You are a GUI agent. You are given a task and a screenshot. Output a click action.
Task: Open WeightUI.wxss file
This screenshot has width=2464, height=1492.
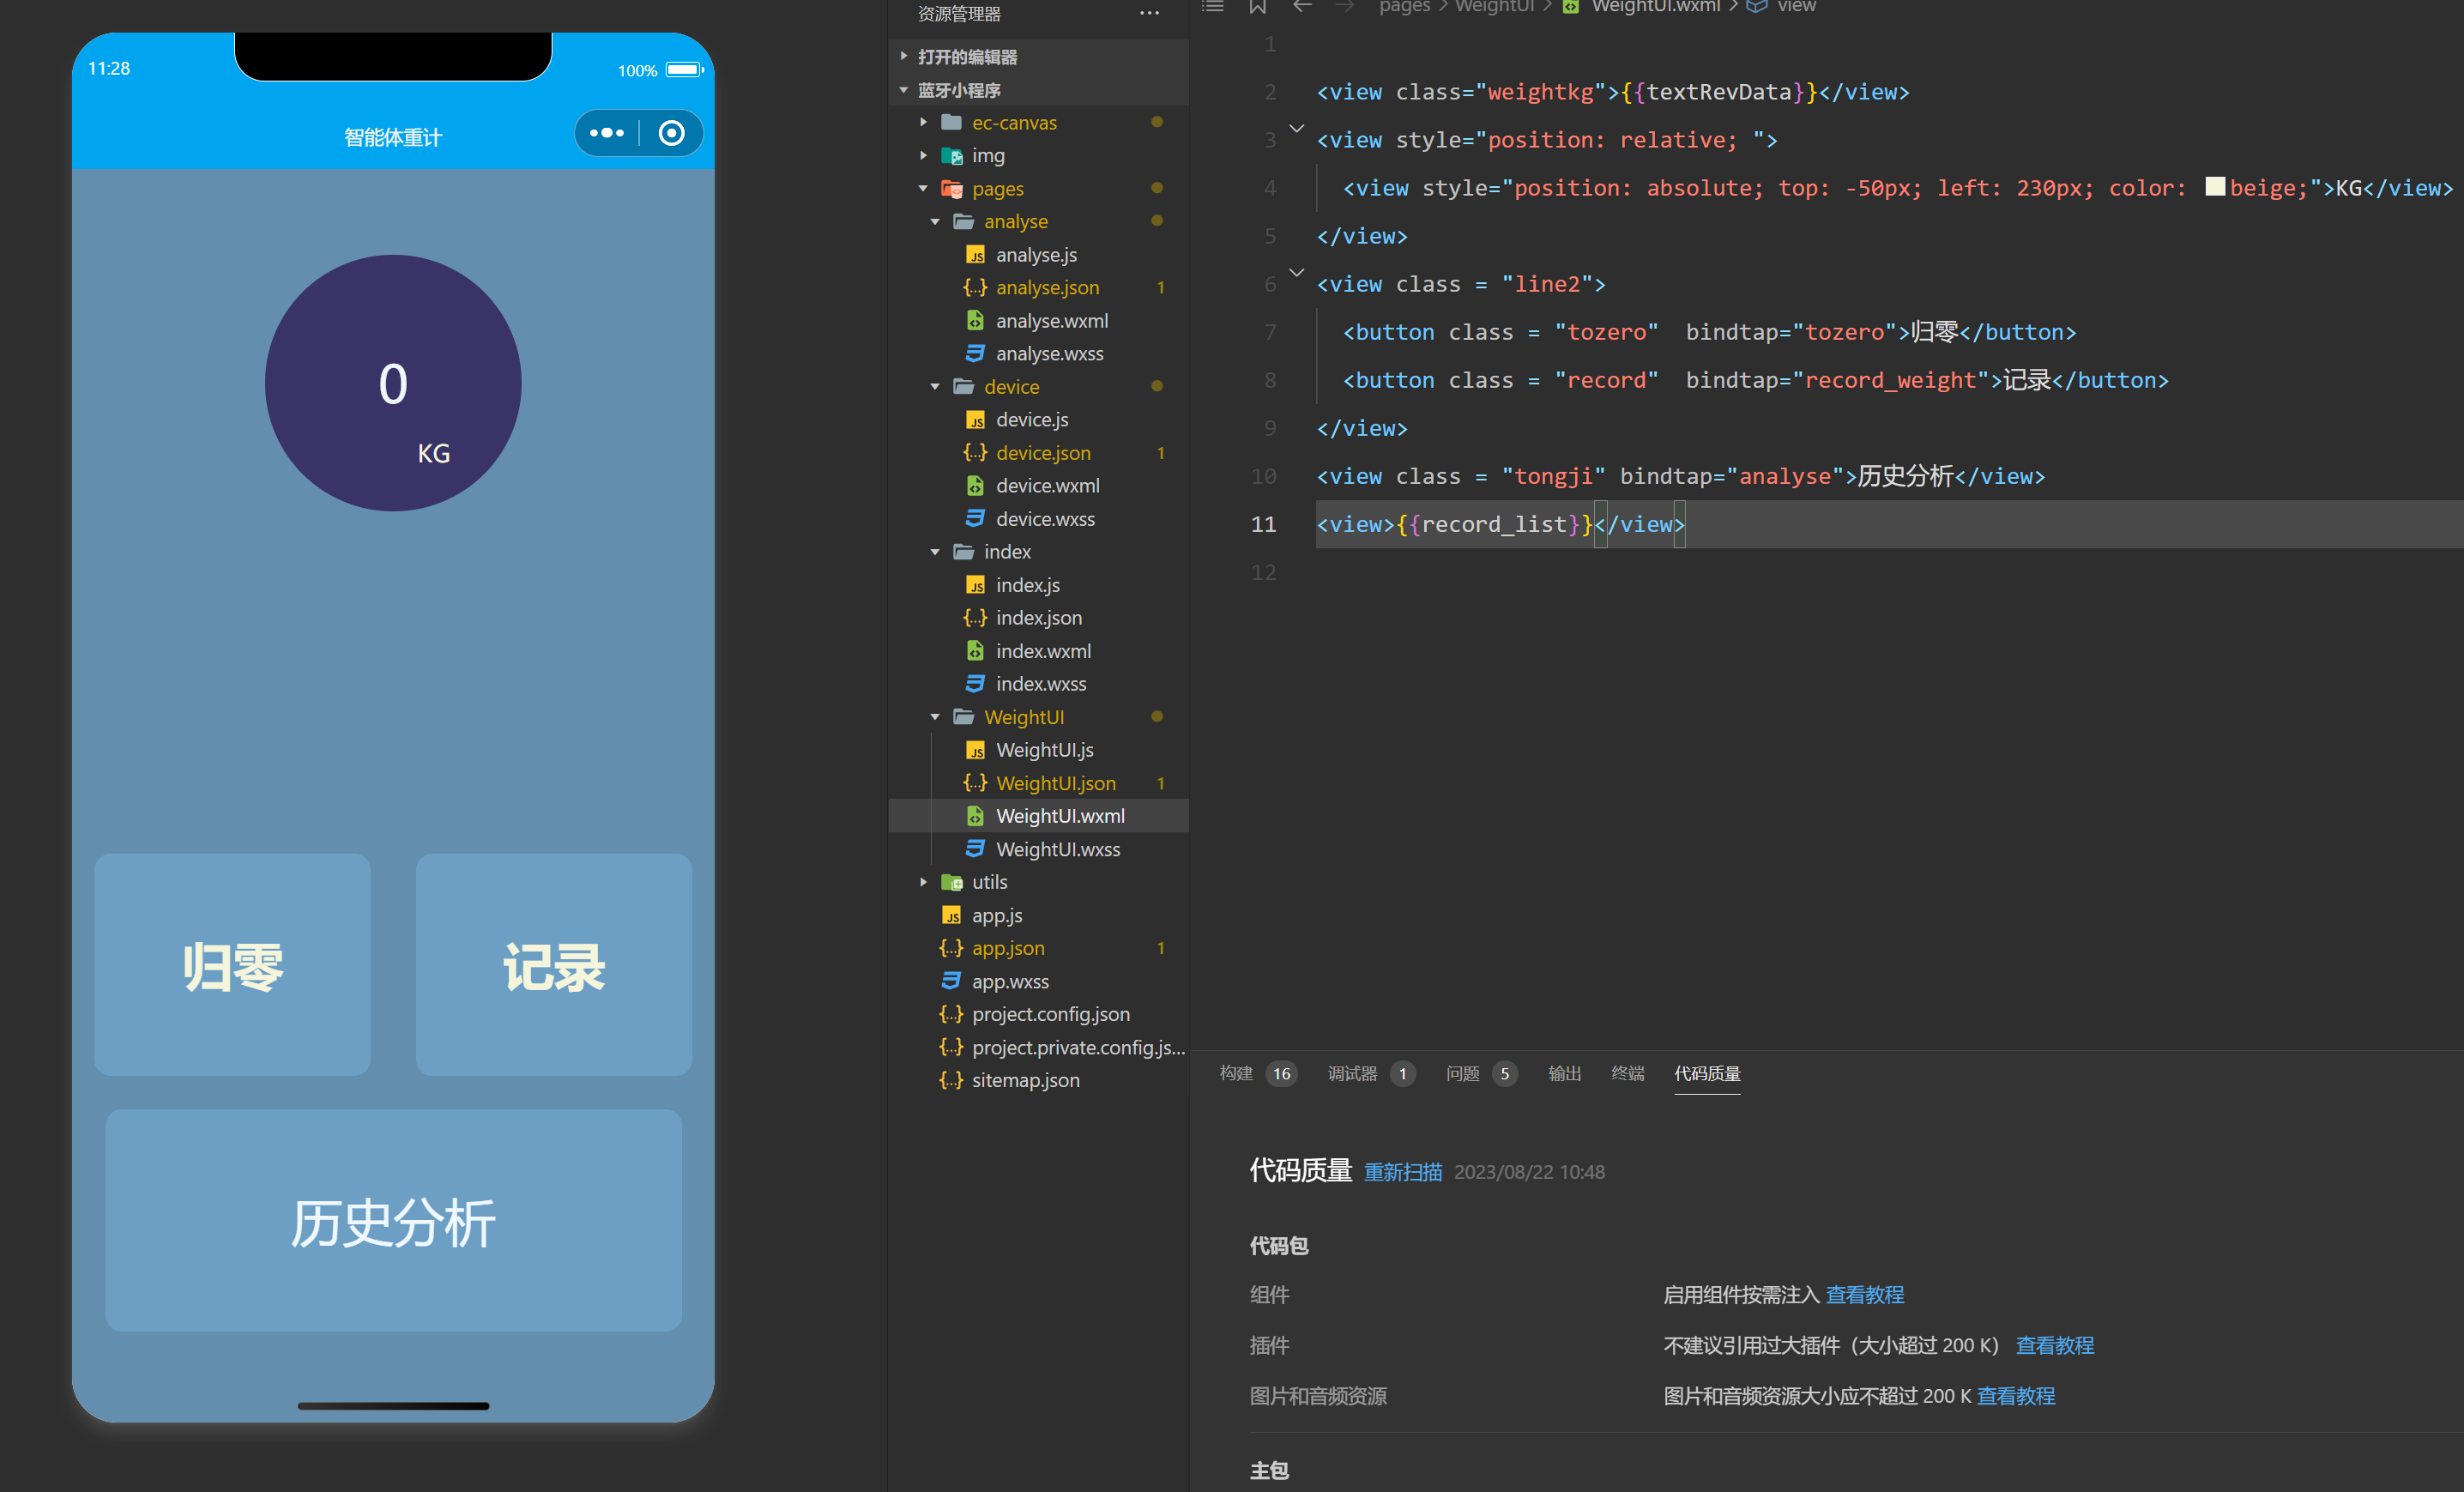click(1057, 848)
